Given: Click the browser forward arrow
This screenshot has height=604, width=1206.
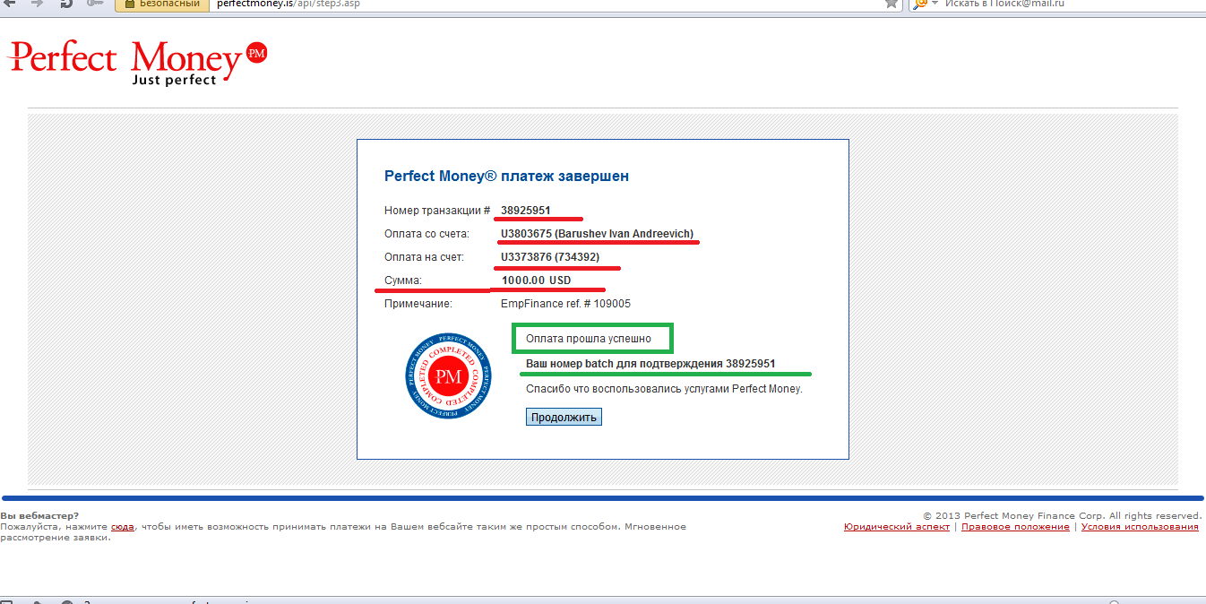Looking at the screenshot, I should 37,4.
